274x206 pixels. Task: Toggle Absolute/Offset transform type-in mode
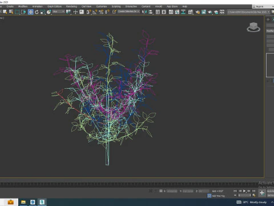[161, 191]
